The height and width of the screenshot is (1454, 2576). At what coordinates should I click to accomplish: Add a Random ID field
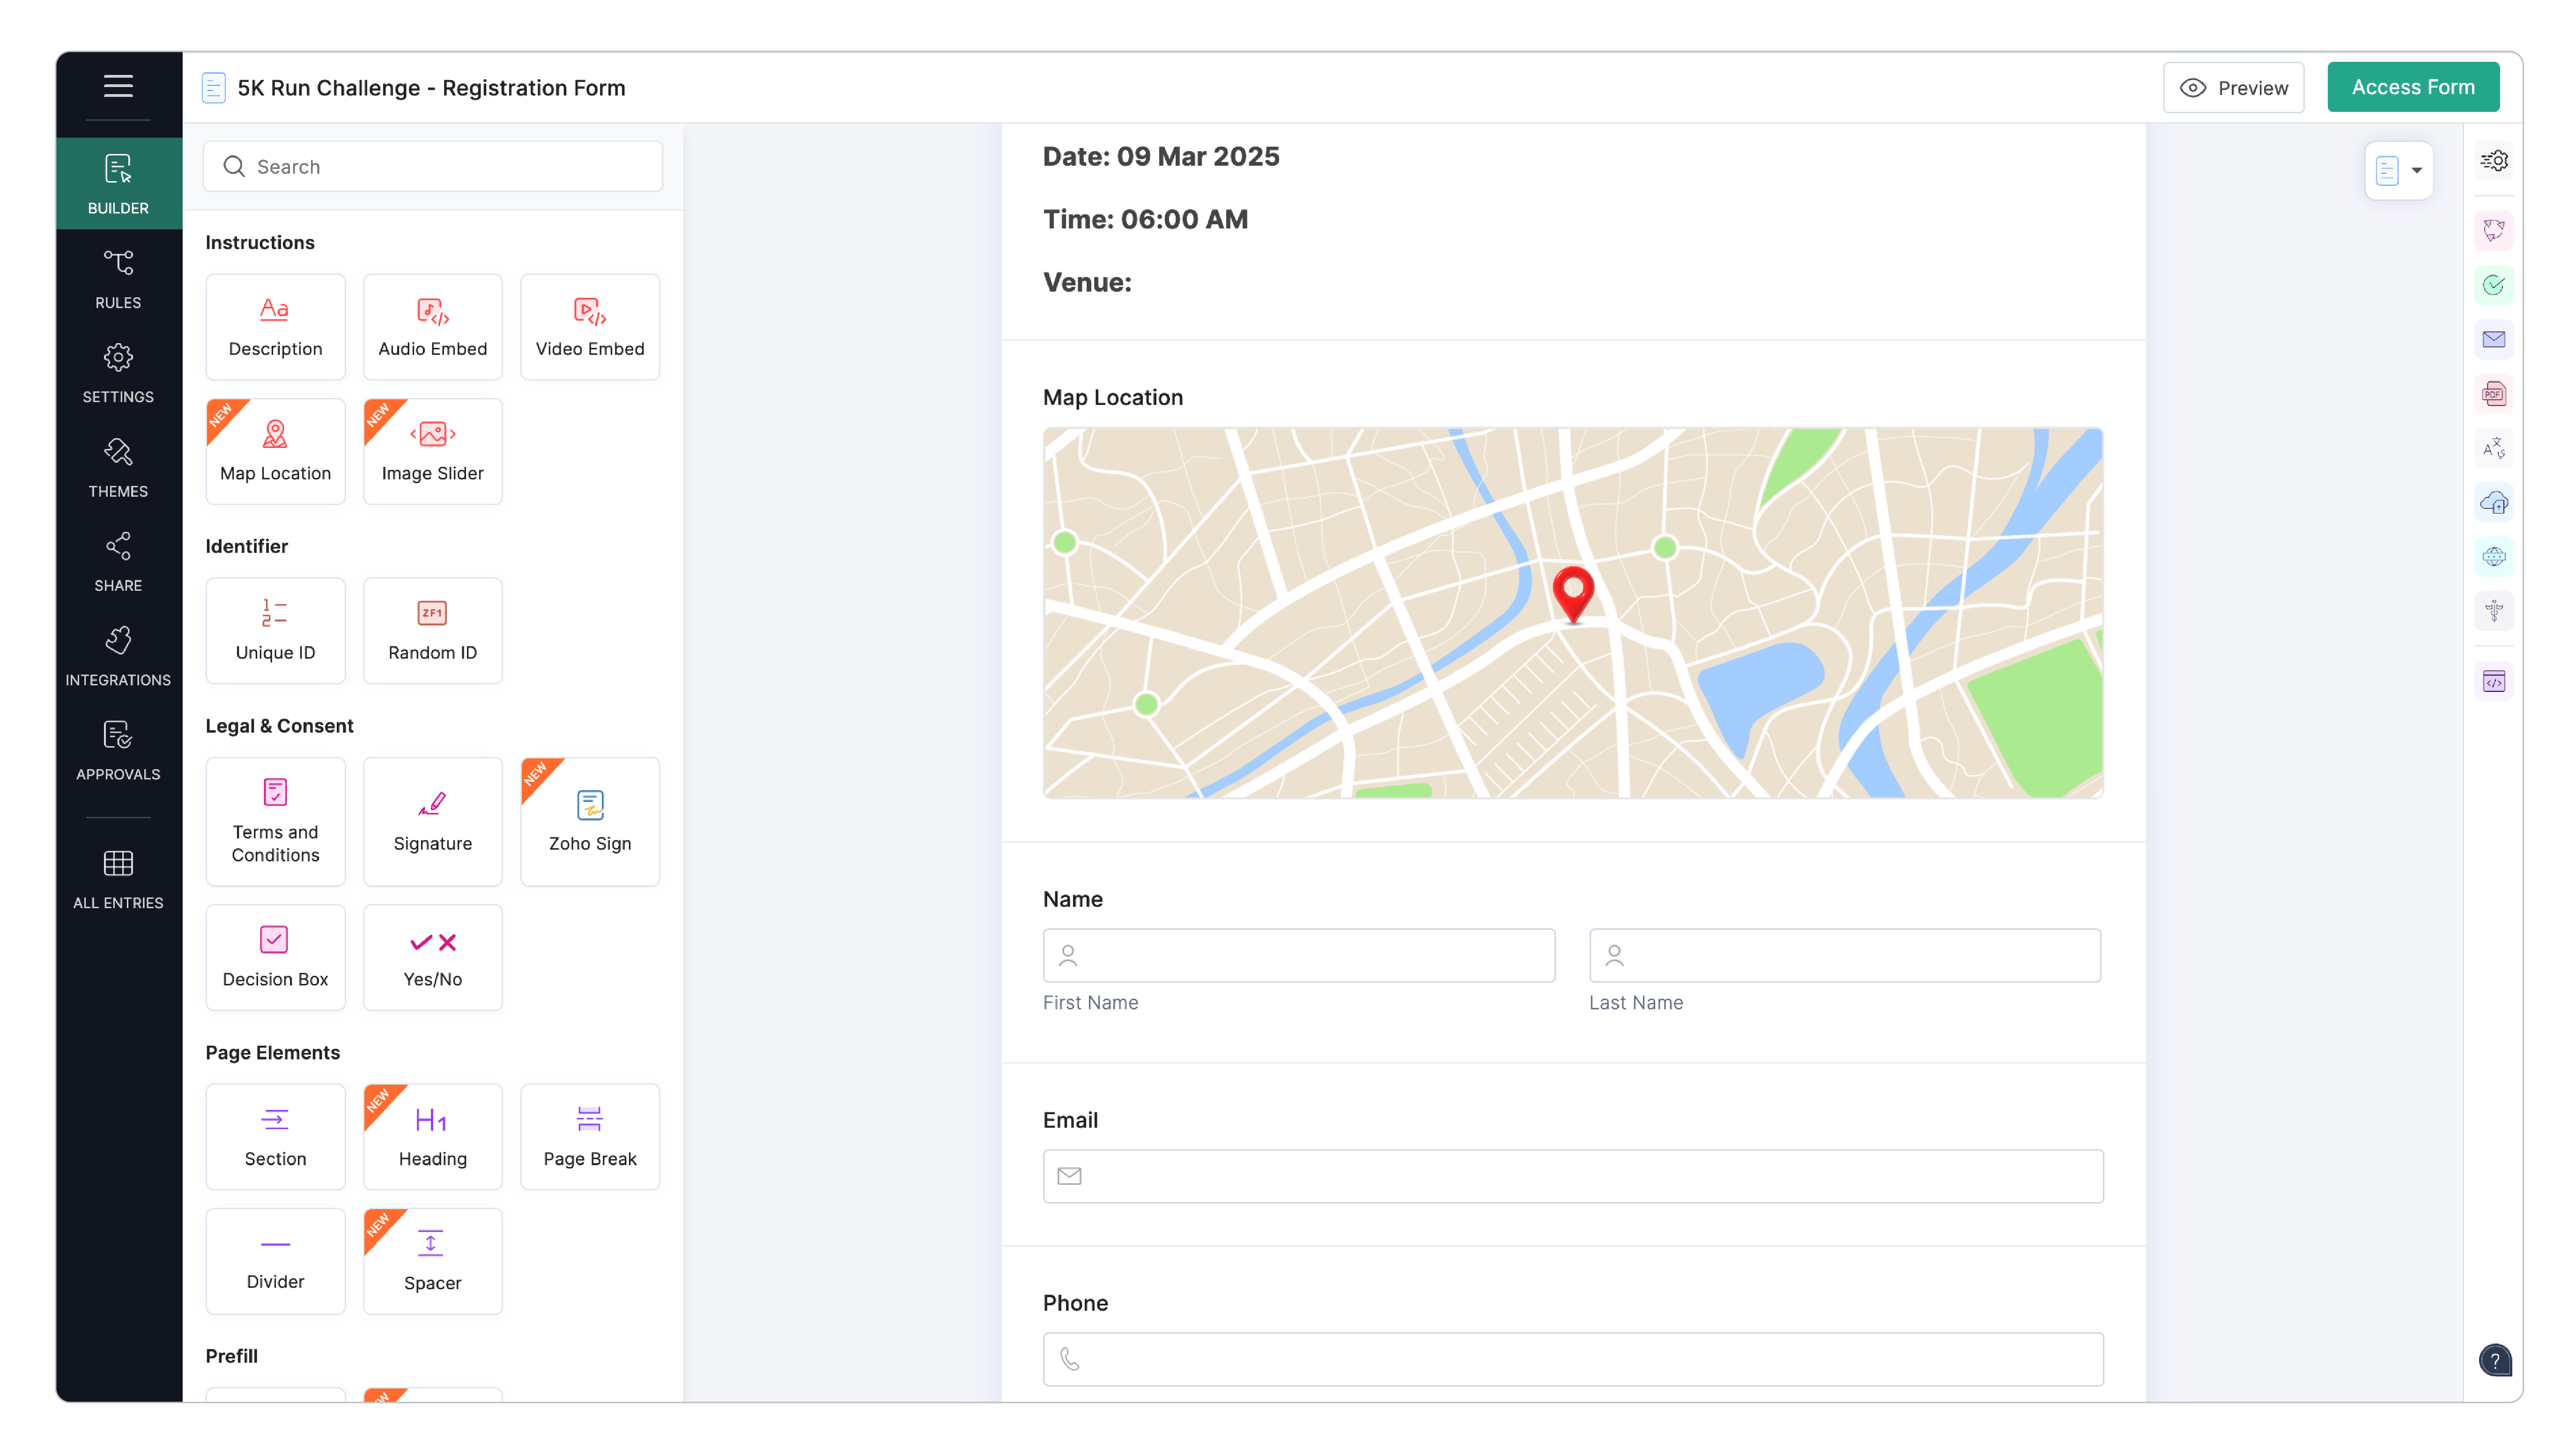coord(432,631)
